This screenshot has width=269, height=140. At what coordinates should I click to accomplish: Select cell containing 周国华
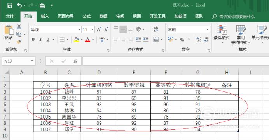[69, 117]
